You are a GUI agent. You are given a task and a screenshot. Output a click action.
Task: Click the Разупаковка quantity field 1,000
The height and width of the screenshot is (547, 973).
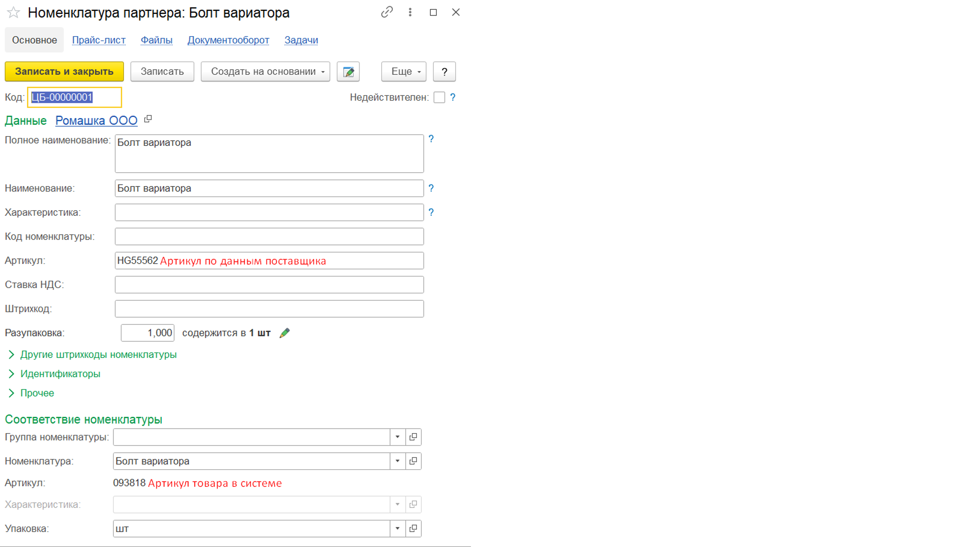[x=148, y=333]
